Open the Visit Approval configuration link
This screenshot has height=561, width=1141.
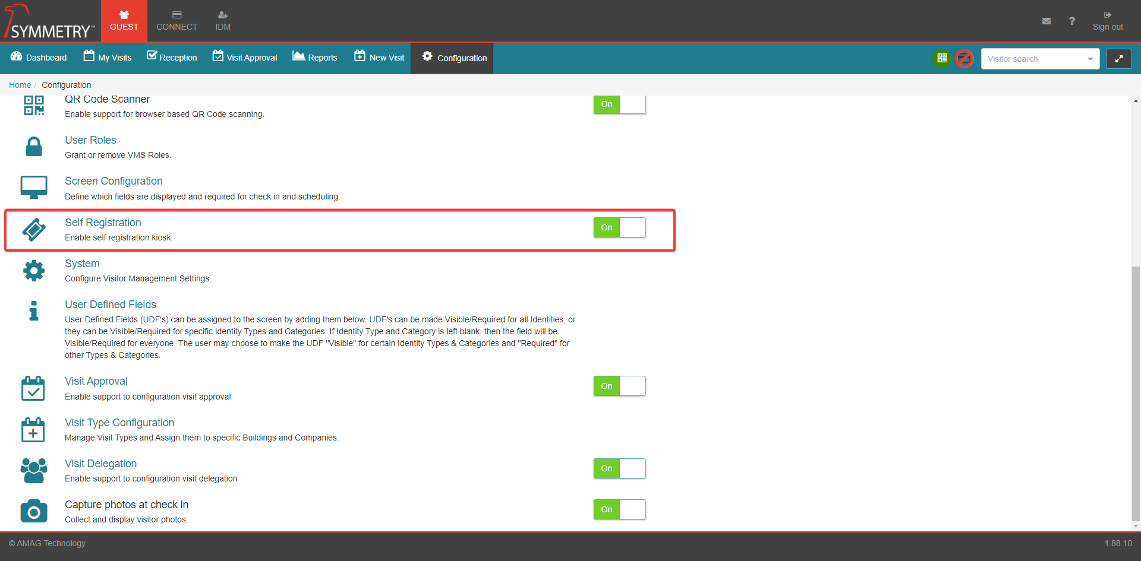(96, 381)
